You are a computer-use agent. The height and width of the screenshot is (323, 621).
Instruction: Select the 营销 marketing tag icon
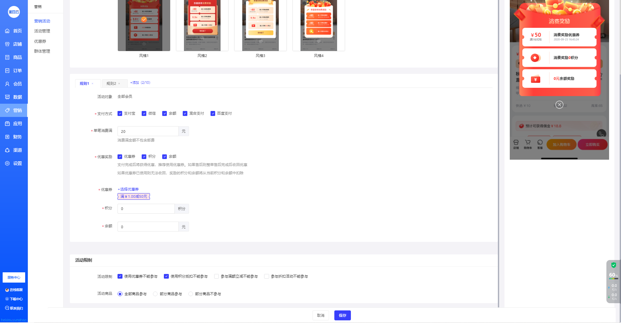7,110
